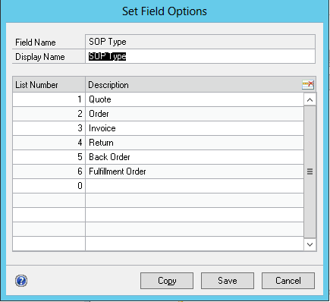330x302 pixels.
Task: Select the Order description cell
Action: (194, 114)
